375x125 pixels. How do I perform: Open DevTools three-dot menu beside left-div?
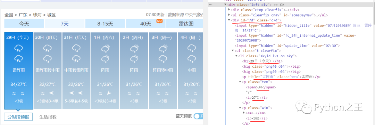(211, 4)
